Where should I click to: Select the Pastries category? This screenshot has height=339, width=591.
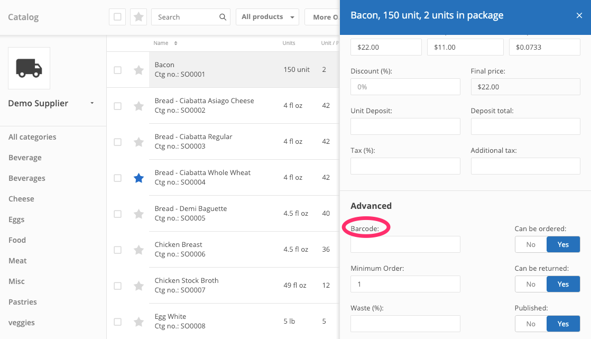[x=23, y=301]
